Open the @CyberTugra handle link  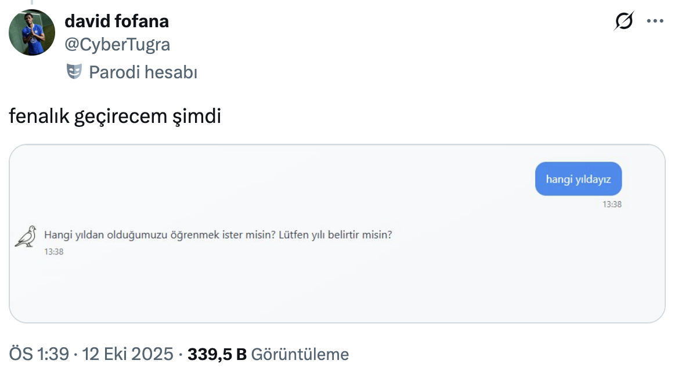pos(117,45)
